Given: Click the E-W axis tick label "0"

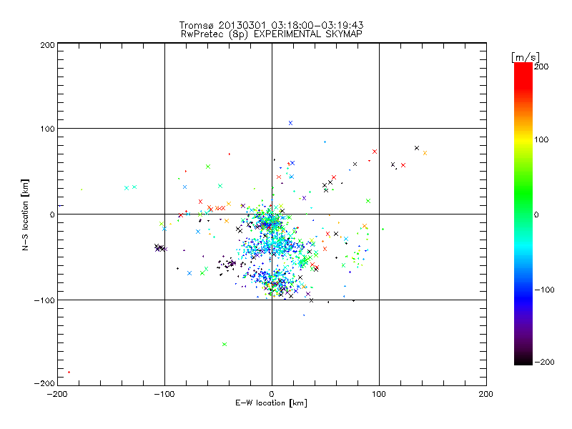Looking at the screenshot, I should click(272, 394).
